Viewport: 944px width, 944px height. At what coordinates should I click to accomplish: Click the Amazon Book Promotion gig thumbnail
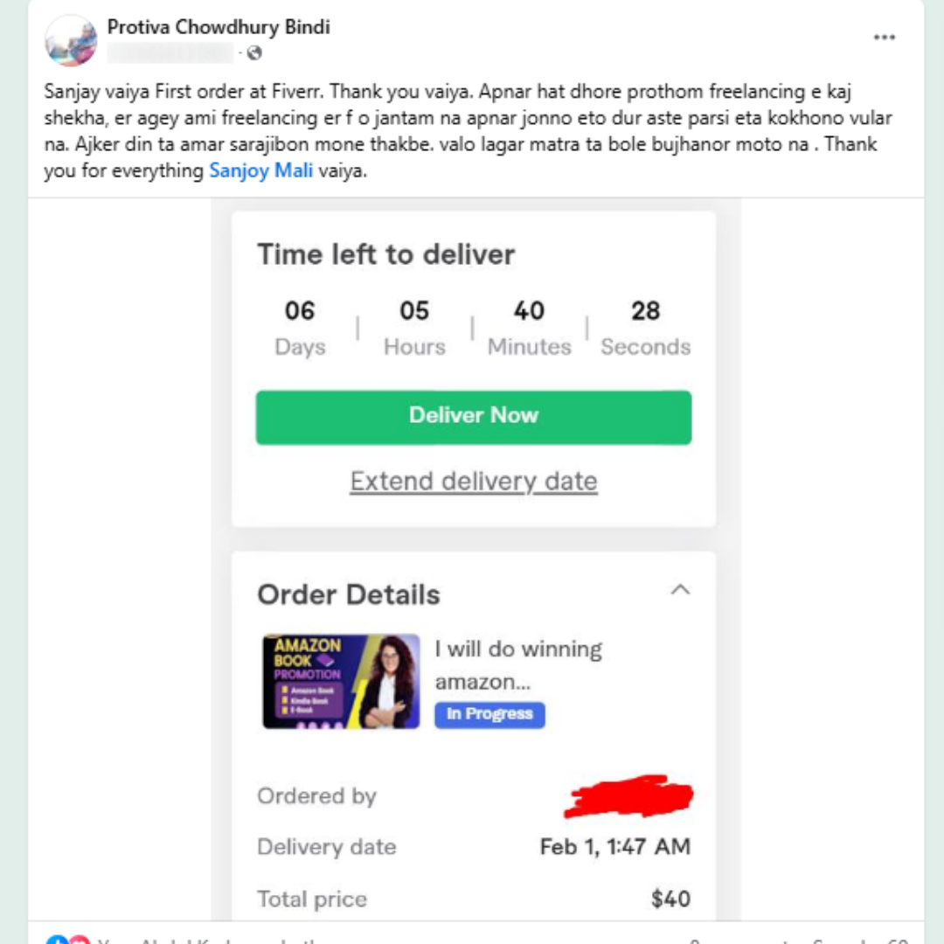click(341, 681)
